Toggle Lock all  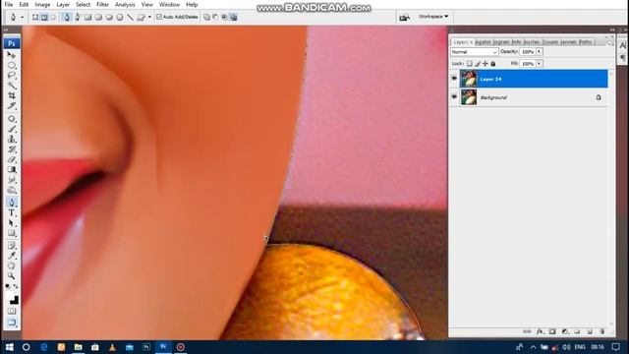click(493, 63)
